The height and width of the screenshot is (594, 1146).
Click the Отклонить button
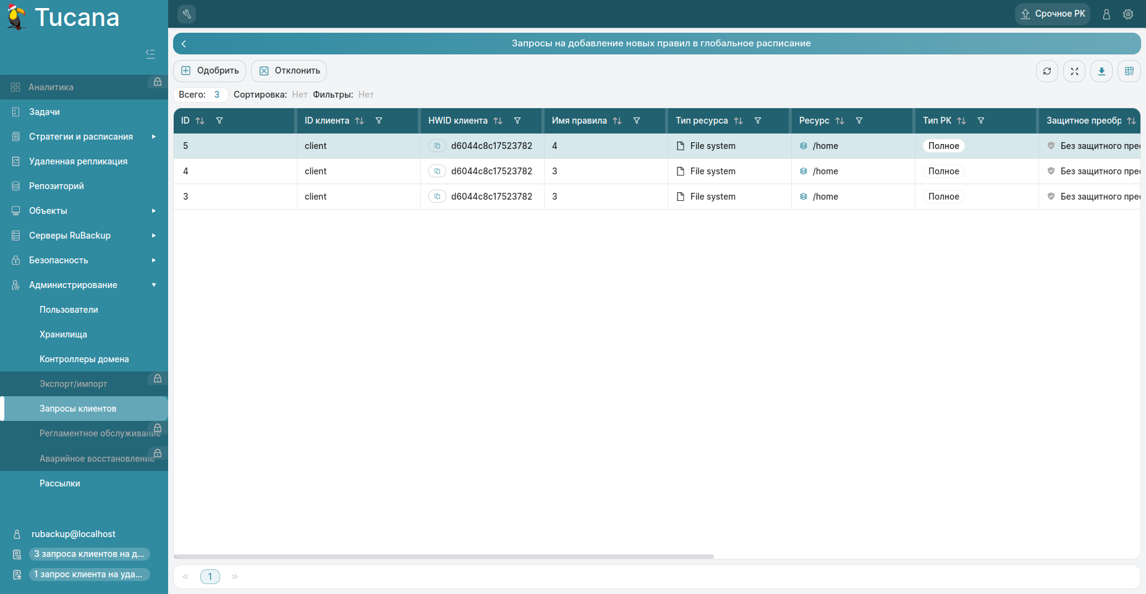click(x=289, y=71)
